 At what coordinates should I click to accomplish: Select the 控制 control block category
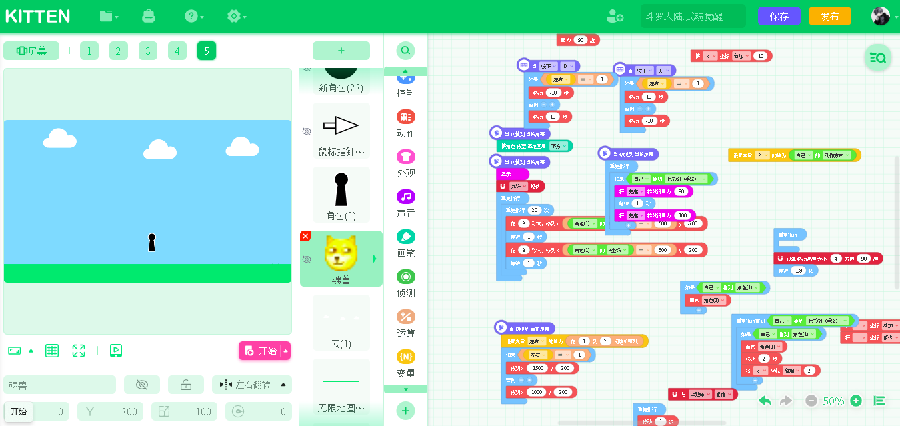pos(405,85)
